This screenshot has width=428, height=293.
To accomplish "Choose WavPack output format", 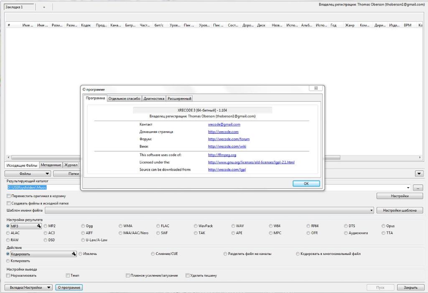I will (x=204, y=226).
